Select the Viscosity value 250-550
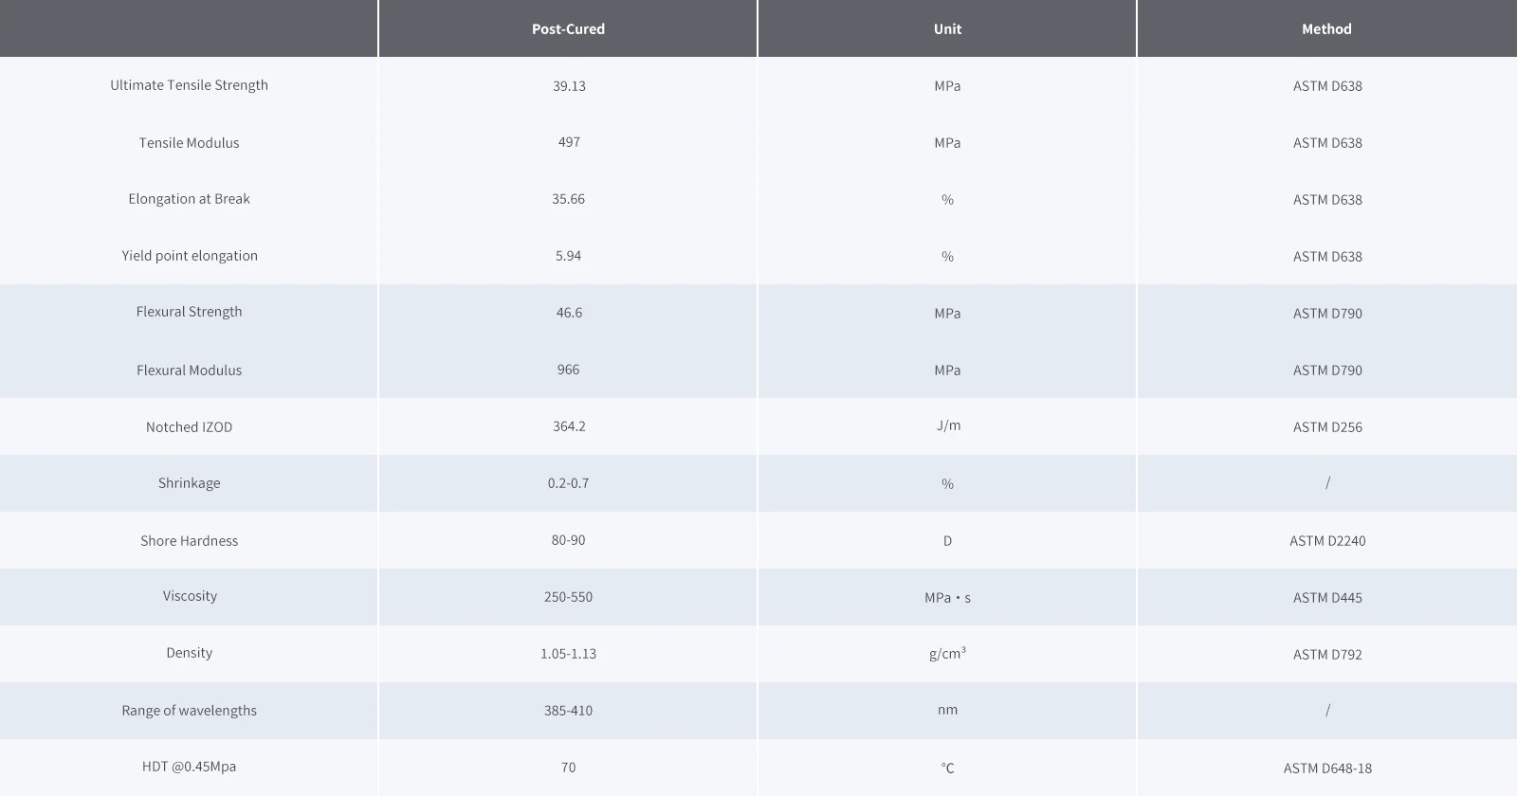Screen dimensions: 1517x796 [x=568, y=597]
